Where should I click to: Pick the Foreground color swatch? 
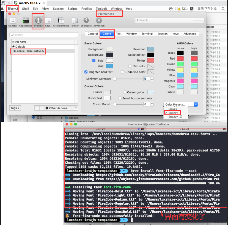coord(109,49)
